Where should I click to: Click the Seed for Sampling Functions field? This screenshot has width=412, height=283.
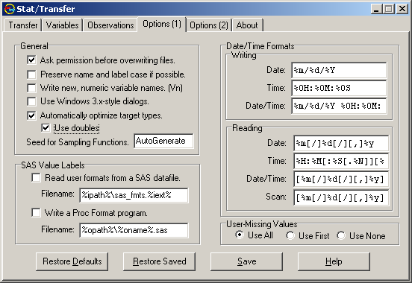click(x=163, y=141)
